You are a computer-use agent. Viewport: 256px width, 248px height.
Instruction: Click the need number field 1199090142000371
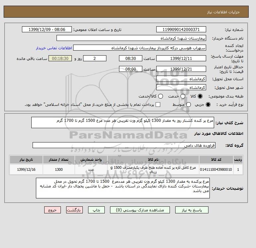[x=181, y=29]
